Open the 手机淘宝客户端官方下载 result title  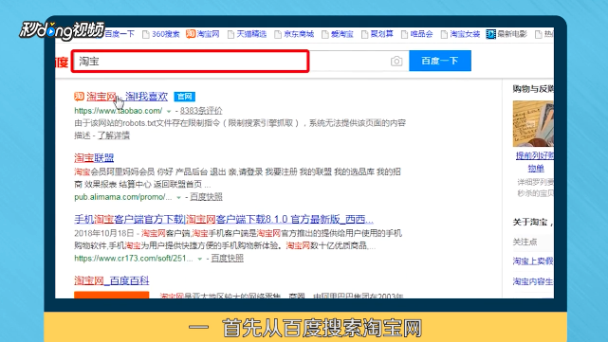point(224,220)
